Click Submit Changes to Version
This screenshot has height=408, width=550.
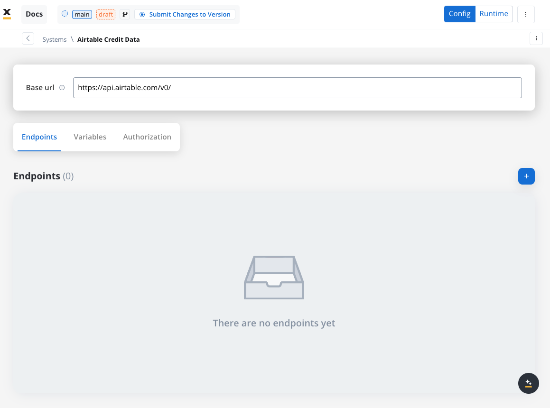click(185, 14)
